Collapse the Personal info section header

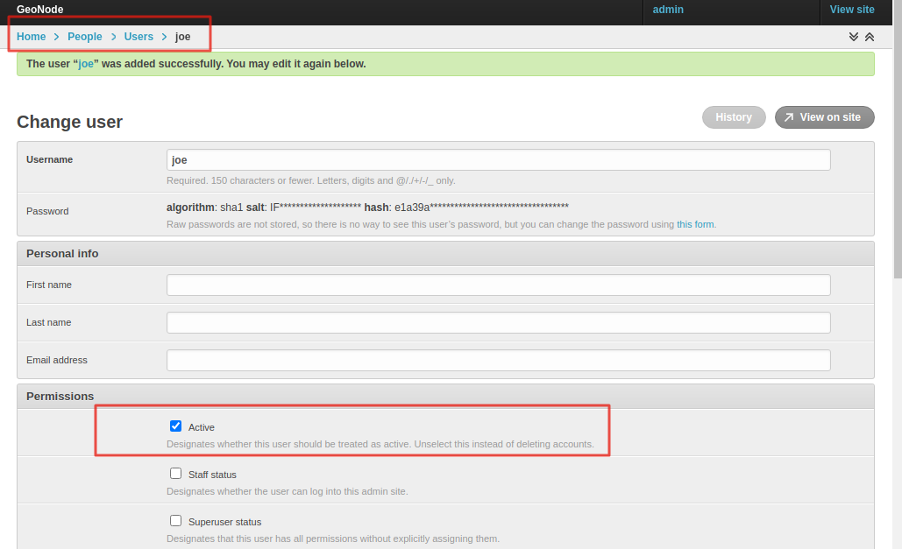[x=62, y=254]
